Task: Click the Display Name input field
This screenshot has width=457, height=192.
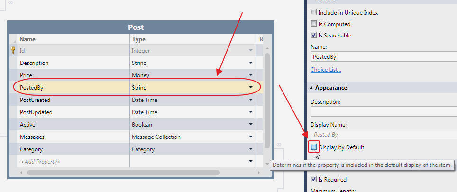Action: (384, 135)
